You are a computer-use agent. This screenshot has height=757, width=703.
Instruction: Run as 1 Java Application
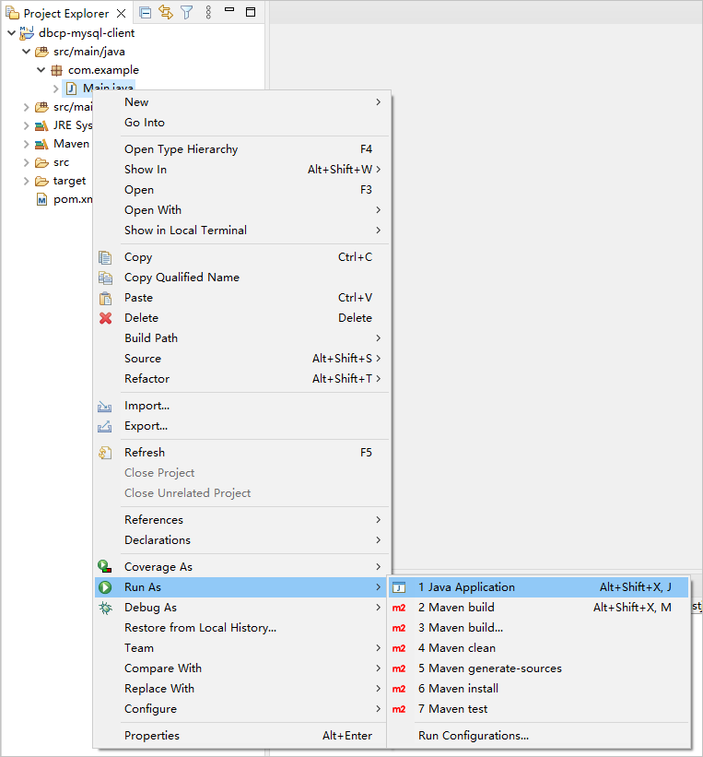(x=466, y=587)
